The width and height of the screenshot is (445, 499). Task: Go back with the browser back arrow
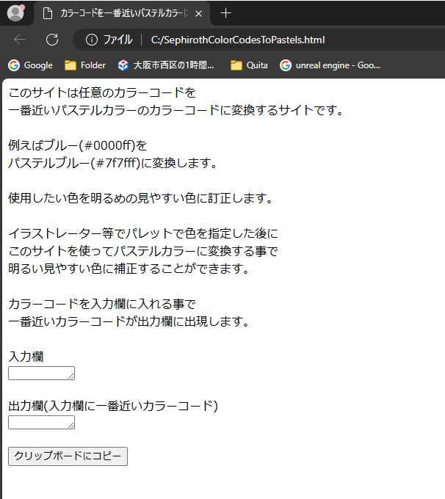tap(20, 40)
